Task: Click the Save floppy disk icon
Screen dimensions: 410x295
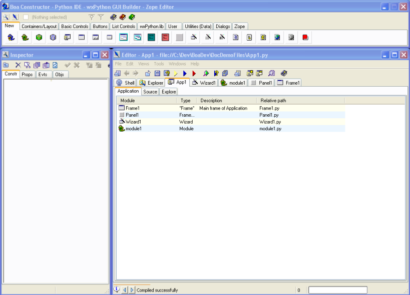Action: (157, 74)
